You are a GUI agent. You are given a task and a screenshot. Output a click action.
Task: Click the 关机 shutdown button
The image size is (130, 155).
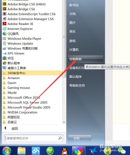tap(77, 138)
